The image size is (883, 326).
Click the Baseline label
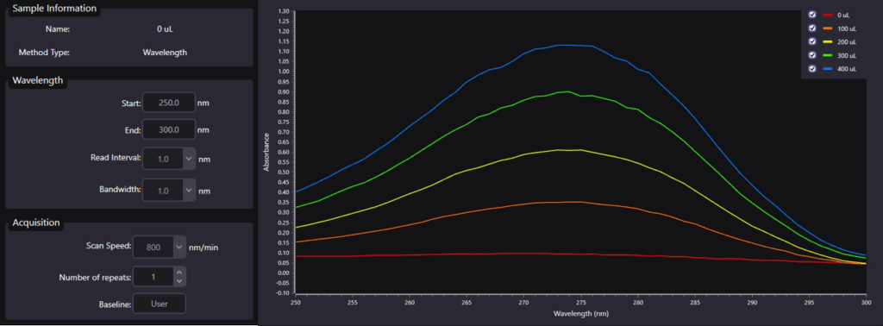(116, 304)
